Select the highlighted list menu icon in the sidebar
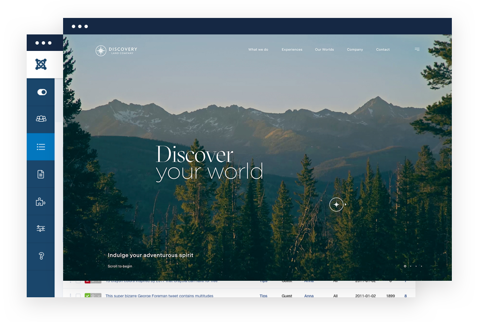The image size is (480, 322). point(41,147)
